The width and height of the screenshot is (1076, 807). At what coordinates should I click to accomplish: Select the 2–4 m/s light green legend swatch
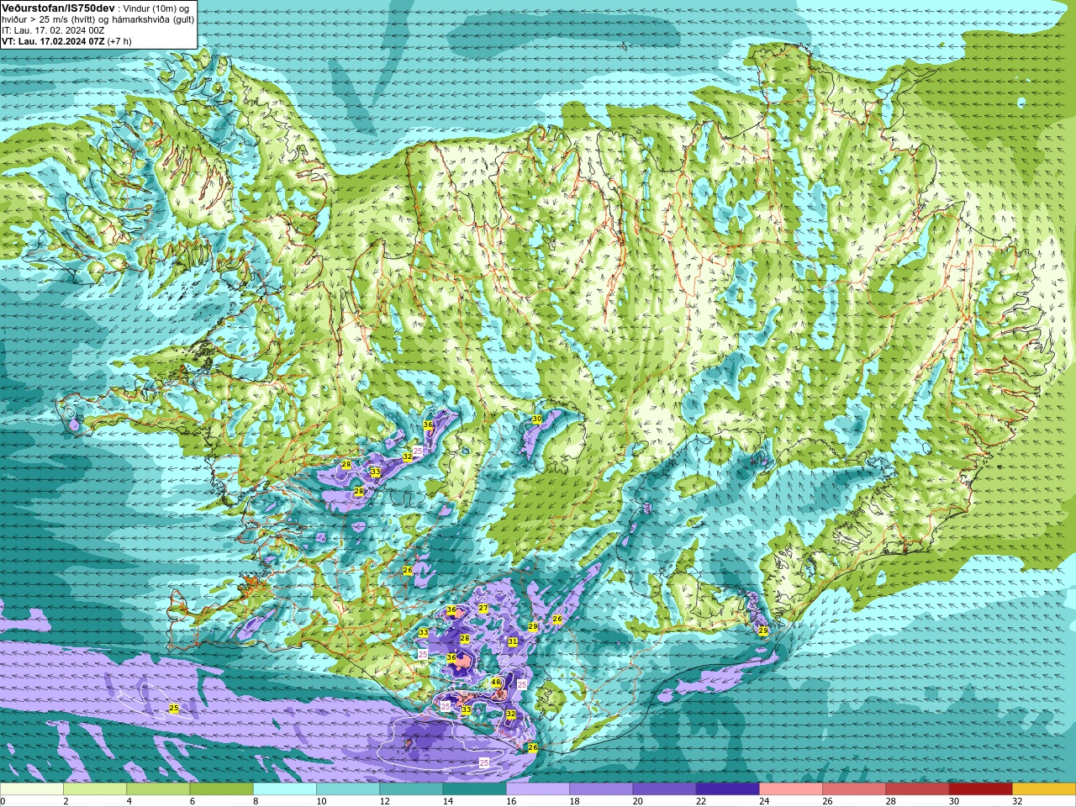coord(95,789)
